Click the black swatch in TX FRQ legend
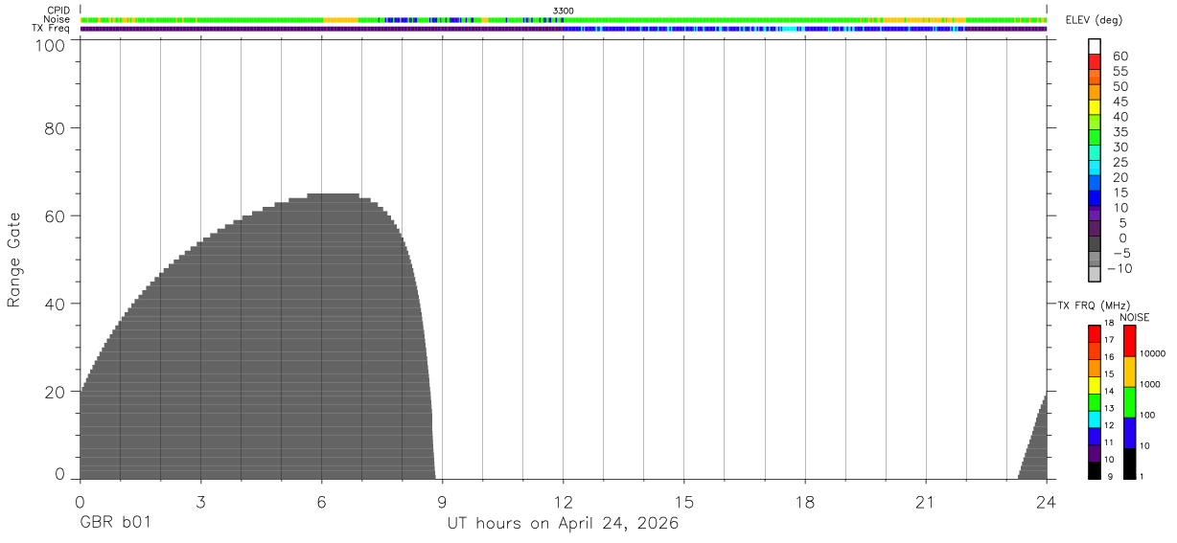Viewport: 1177px width, 543px height. (x=1095, y=470)
